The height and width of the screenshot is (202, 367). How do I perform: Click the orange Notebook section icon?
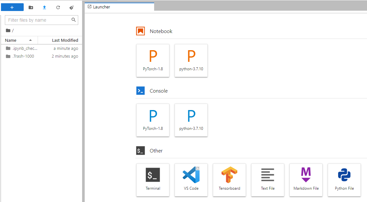click(141, 31)
